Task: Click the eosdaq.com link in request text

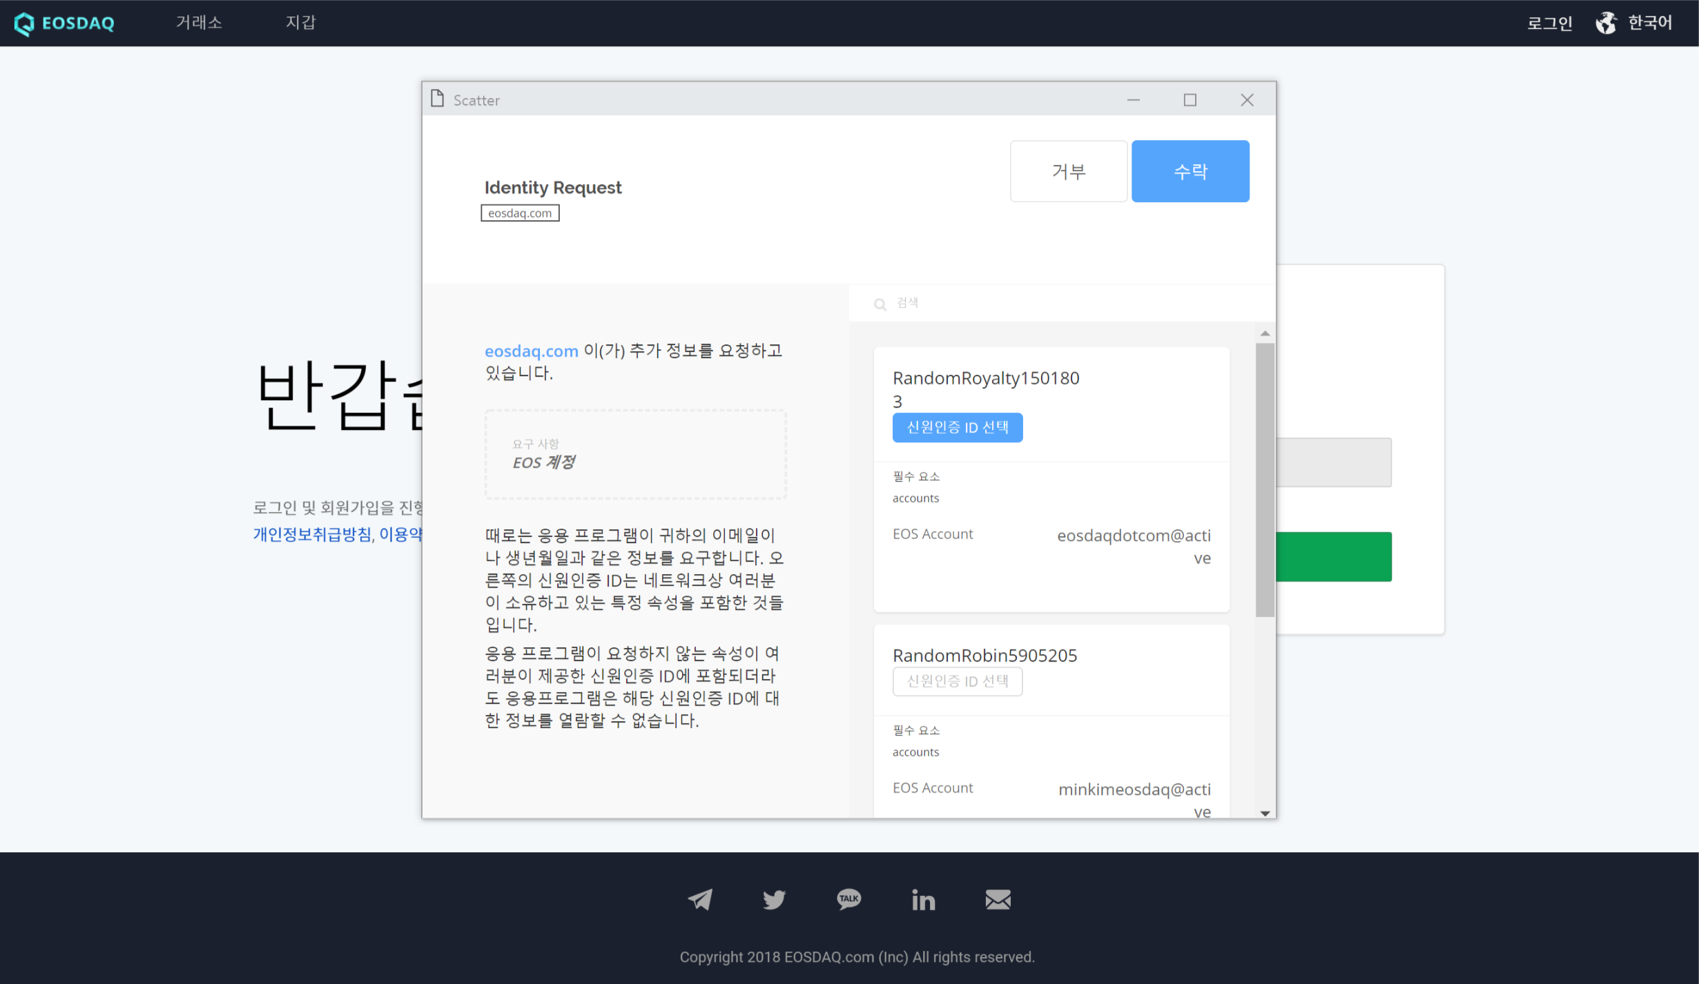Action: (x=532, y=351)
